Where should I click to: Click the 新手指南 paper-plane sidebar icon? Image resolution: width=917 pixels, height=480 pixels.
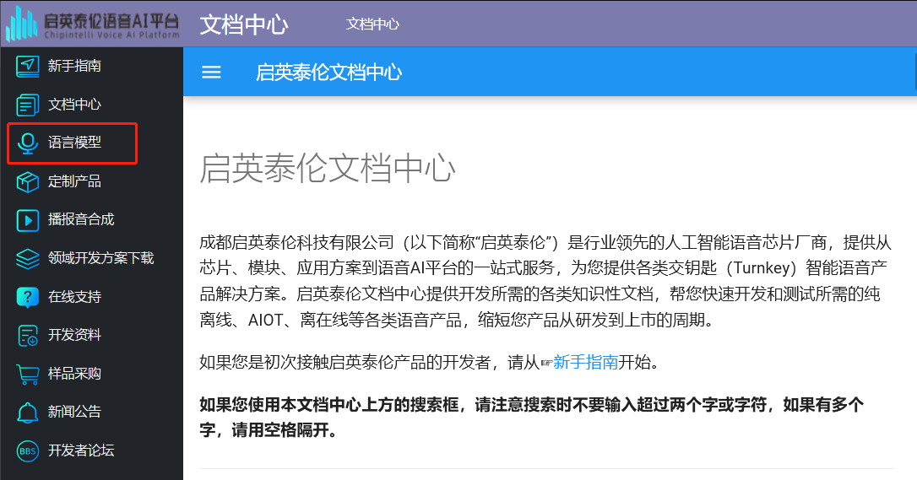[x=28, y=66]
